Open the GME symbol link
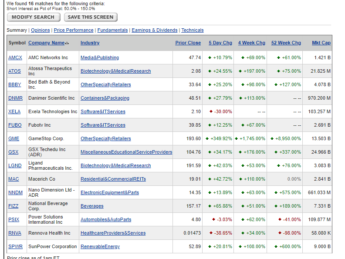The height and width of the screenshot is (259, 345). coord(14,139)
